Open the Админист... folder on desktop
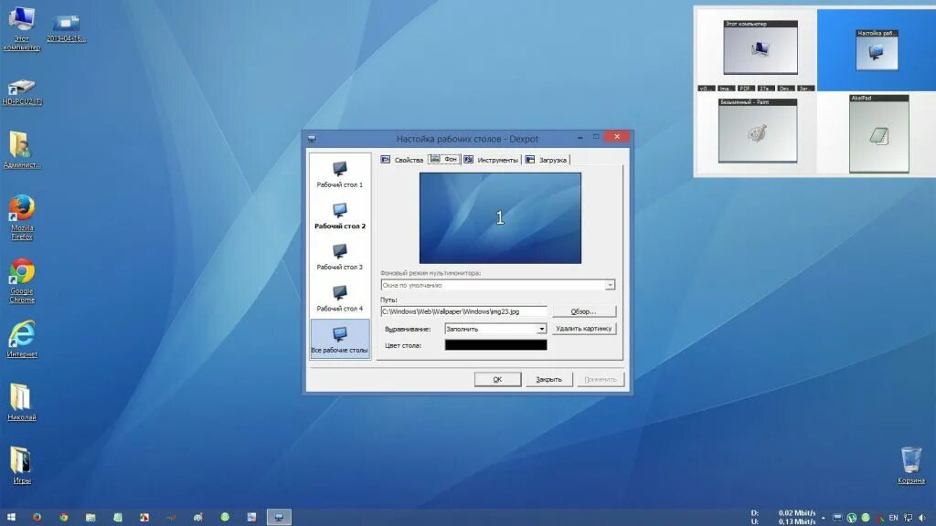Image resolution: width=936 pixels, height=526 pixels. click(22, 151)
